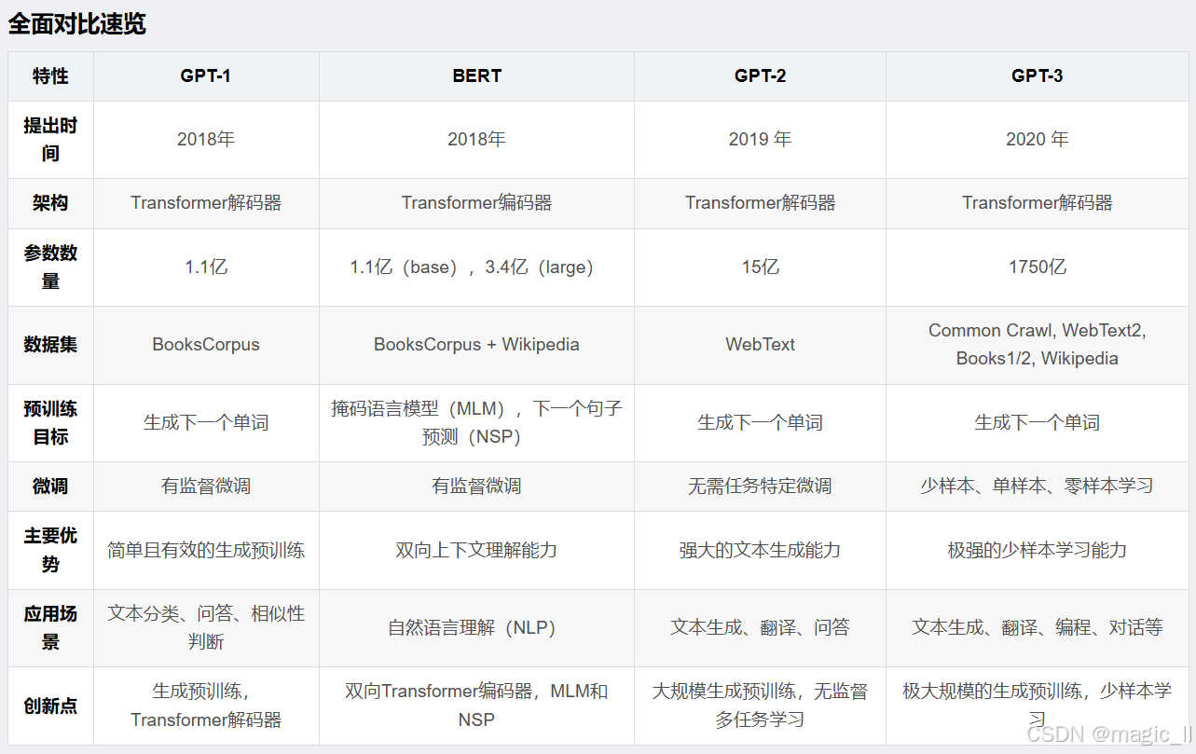The width and height of the screenshot is (1196, 754).
Task: Click the GPT-1 1.1亿 parameter cell
Action: (206, 267)
